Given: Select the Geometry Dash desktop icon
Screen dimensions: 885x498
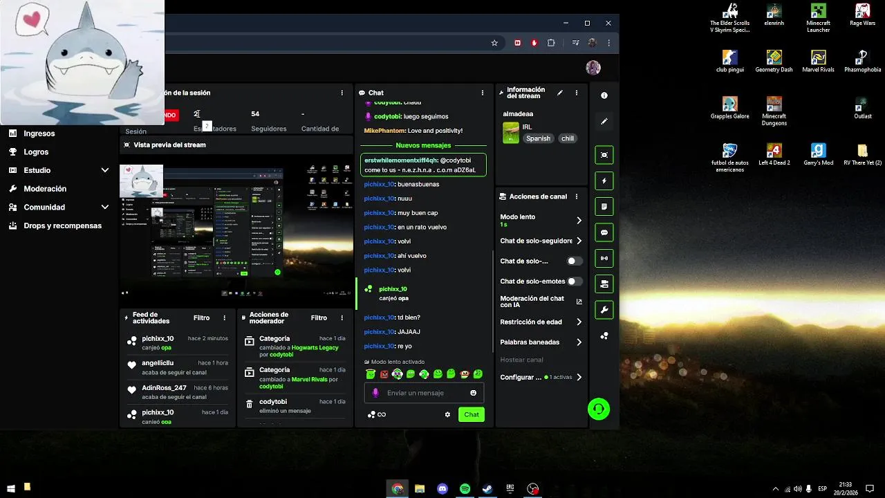Looking at the screenshot, I should (774, 62).
